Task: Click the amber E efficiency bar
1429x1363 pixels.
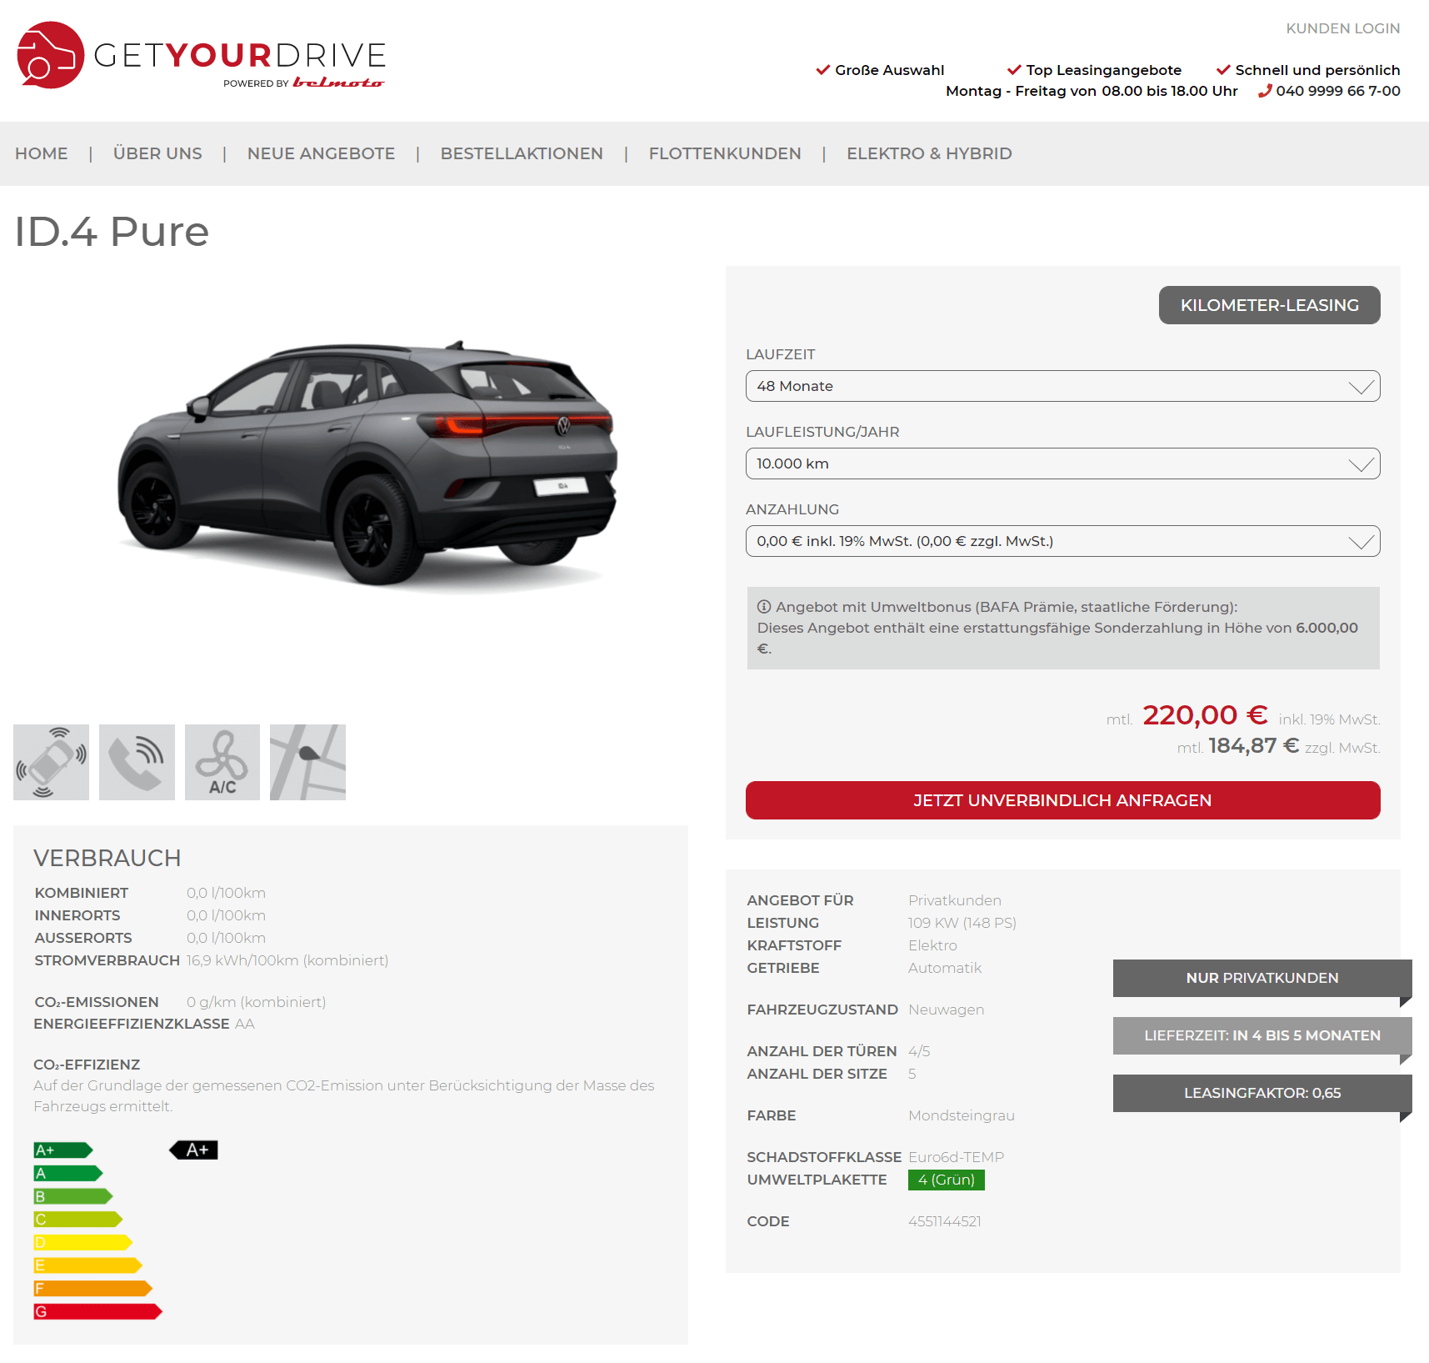Action: [88, 1265]
